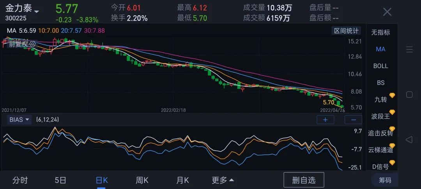
Task: Enable the BOLL indicator overlay
Action: (x=380, y=66)
